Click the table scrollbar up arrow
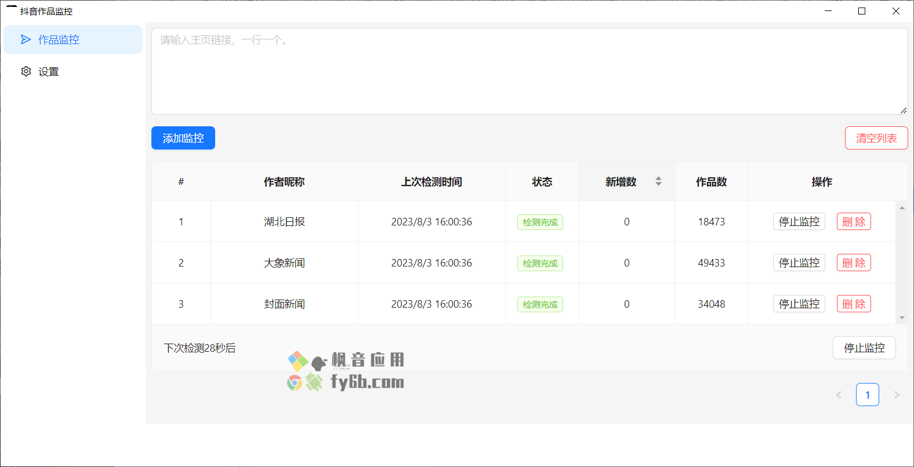This screenshot has height=467, width=914. pyautogui.click(x=902, y=207)
